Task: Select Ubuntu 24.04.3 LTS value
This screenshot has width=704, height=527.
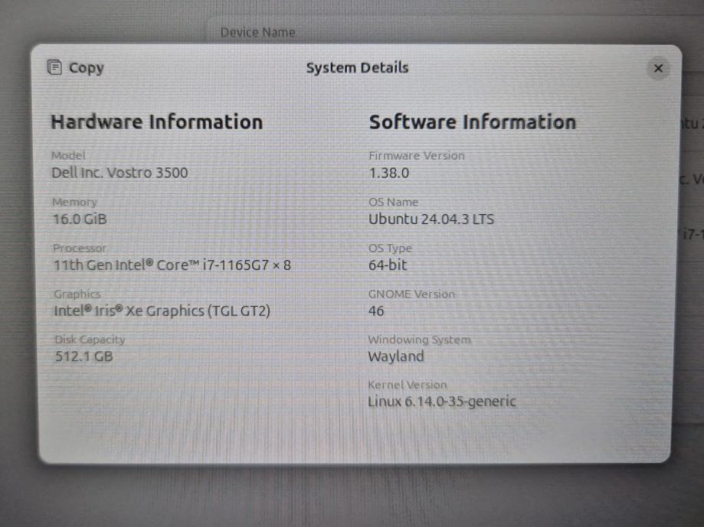Action: [x=431, y=219]
